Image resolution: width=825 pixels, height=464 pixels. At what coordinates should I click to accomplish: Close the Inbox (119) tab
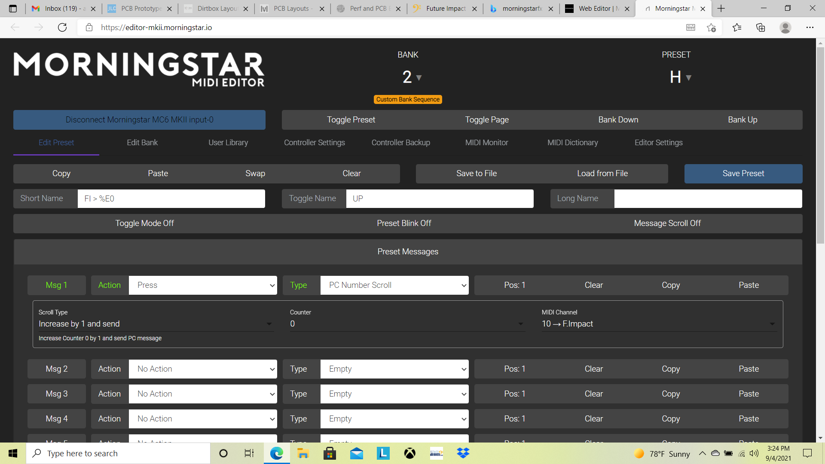[x=93, y=9]
